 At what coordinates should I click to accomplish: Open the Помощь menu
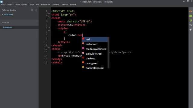tap(64, 5)
